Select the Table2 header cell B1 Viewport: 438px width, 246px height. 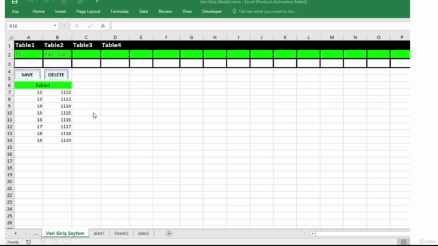[57, 45]
